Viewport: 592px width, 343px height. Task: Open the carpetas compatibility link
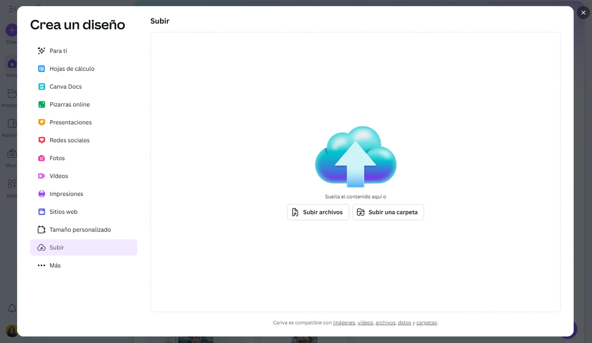coord(427,323)
